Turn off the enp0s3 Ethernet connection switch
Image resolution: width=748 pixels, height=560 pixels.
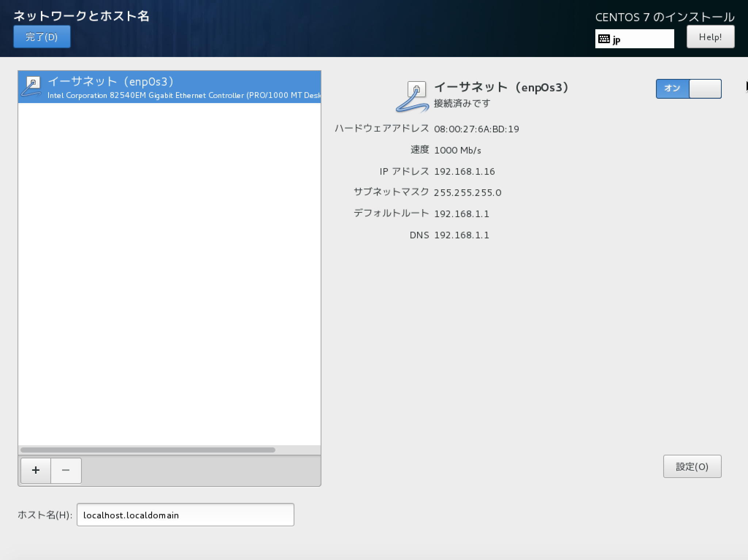(689, 88)
